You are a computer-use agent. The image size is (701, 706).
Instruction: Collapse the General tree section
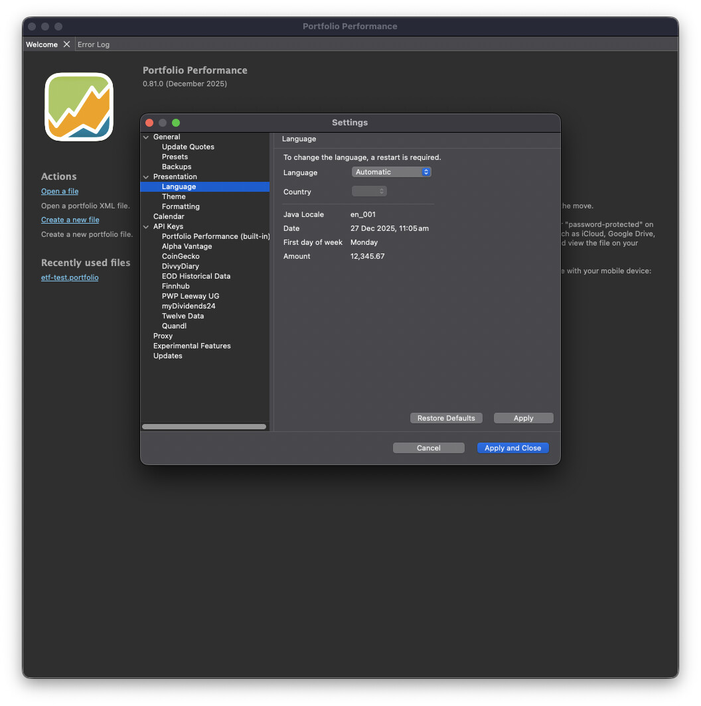point(146,137)
